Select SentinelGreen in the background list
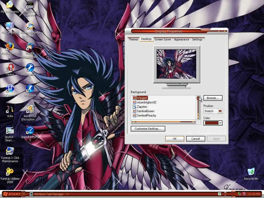This screenshot has height=198, width=264. [x=144, y=111]
